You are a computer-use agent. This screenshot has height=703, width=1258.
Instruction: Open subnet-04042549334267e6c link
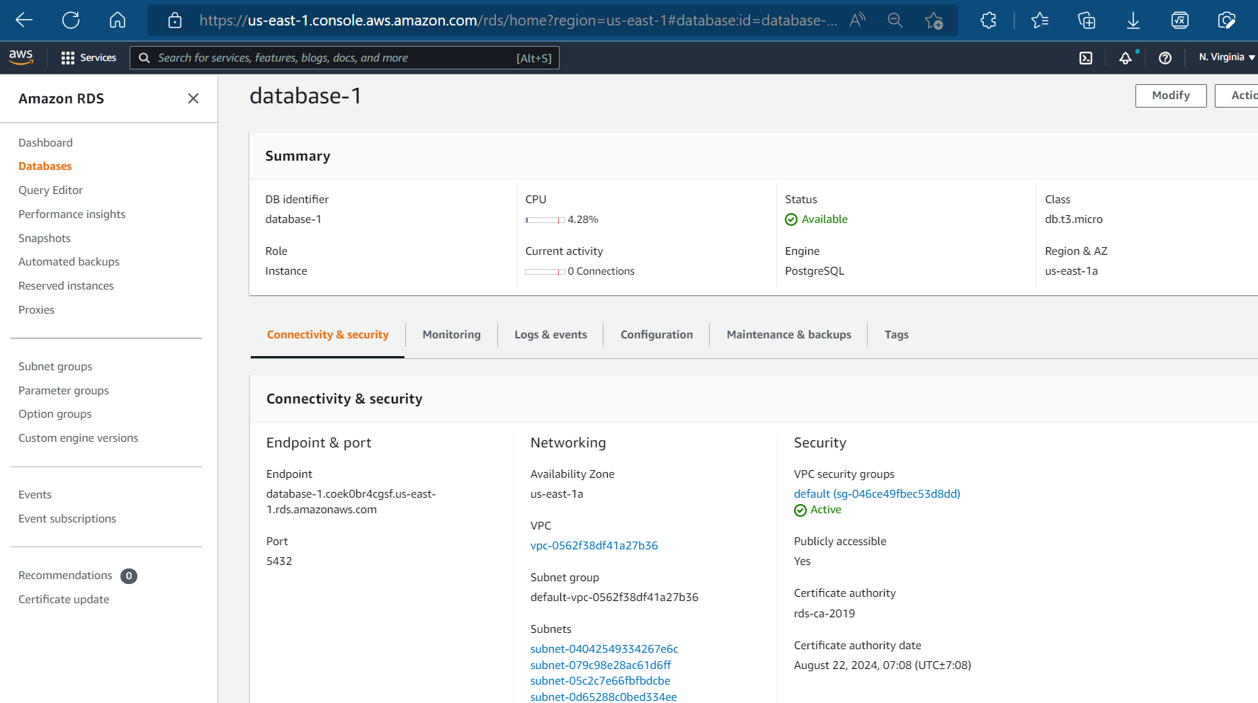tap(604, 649)
